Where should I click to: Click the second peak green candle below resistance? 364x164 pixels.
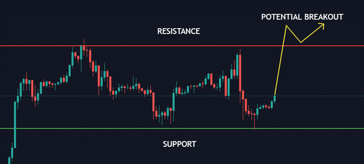point(237,65)
